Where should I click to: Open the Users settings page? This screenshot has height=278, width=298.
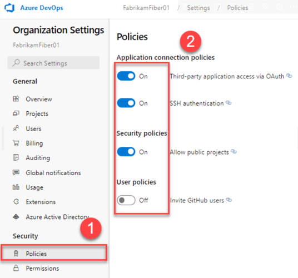click(x=33, y=128)
